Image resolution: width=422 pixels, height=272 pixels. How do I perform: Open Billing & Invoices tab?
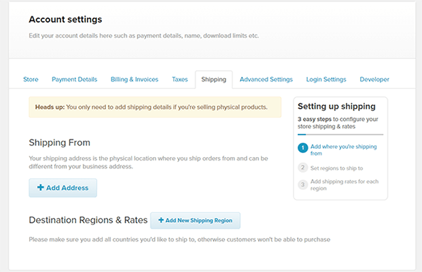point(135,80)
